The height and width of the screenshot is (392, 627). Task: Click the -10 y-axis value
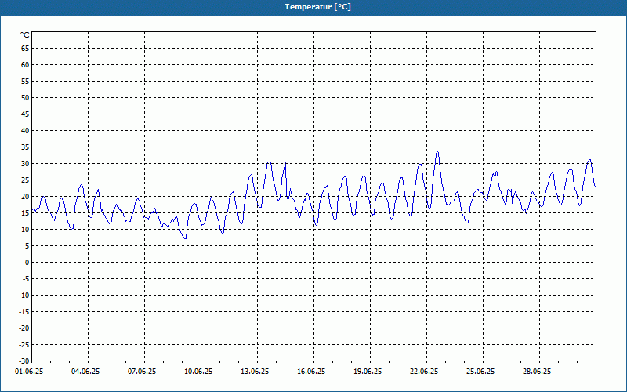24,296
